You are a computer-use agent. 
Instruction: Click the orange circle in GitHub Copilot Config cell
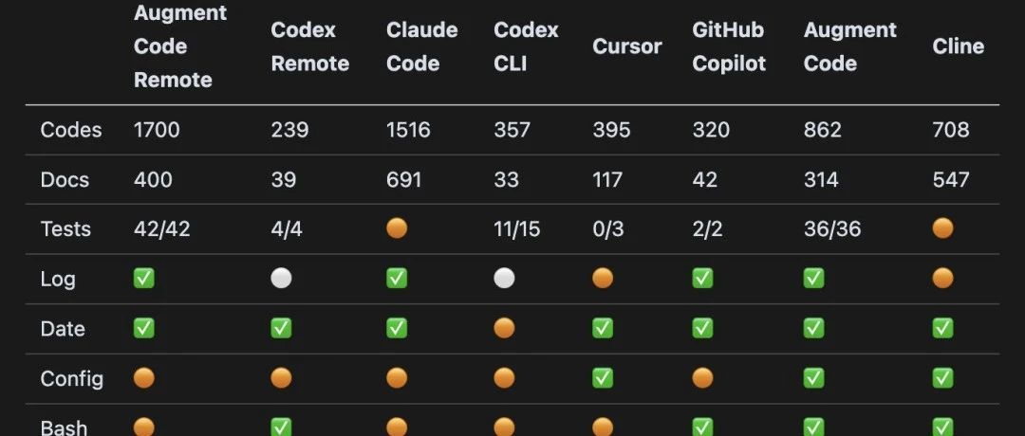tap(702, 378)
